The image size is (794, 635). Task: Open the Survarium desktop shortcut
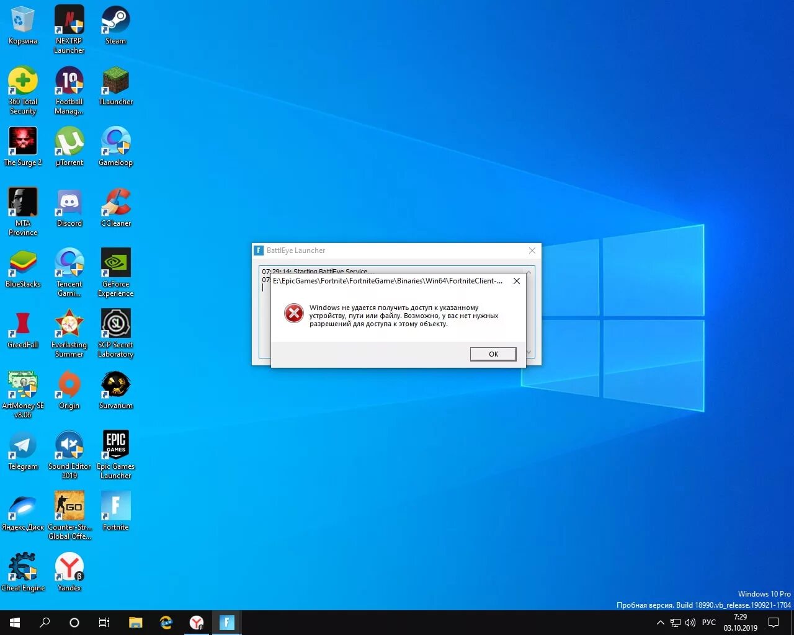click(116, 390)
